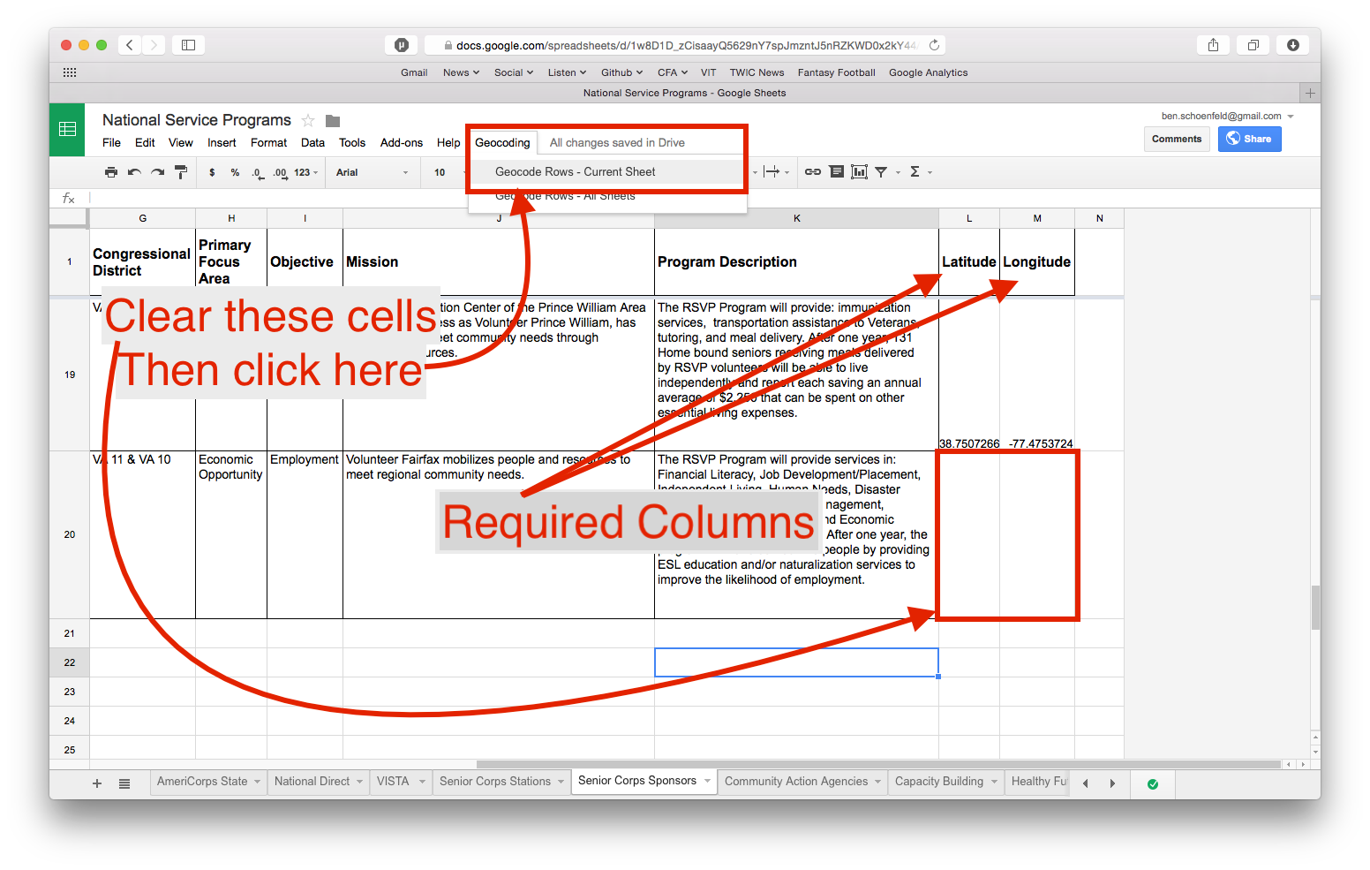
Task: Reload the page in address bar
Action: (934, 45)
